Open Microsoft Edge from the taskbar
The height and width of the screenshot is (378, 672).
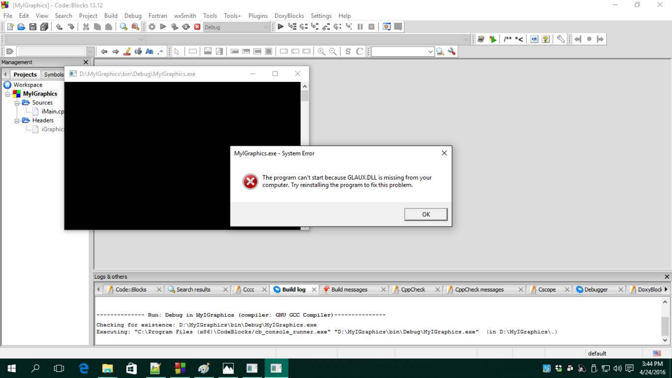pos(84,368)
